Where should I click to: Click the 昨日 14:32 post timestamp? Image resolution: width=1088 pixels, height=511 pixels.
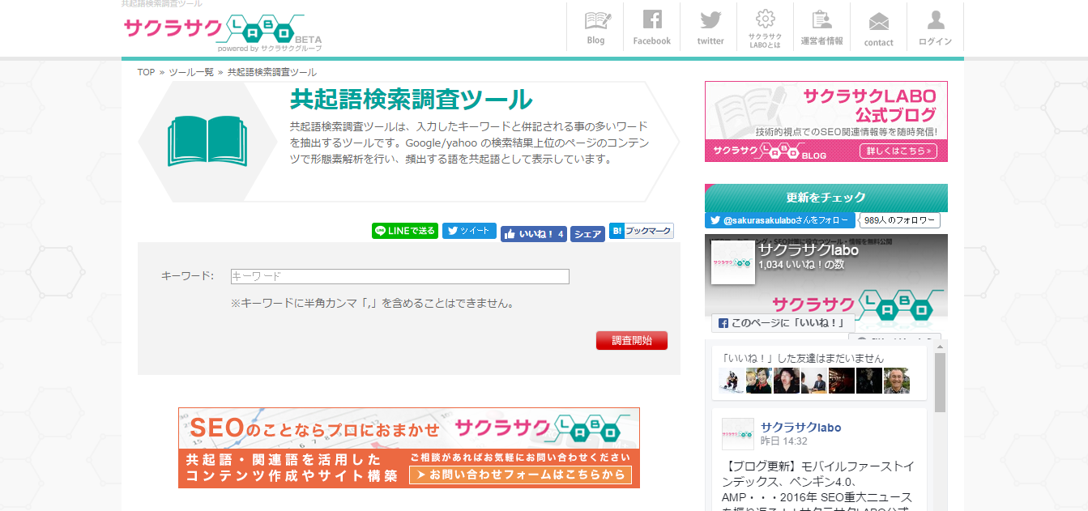pos(784,441)
